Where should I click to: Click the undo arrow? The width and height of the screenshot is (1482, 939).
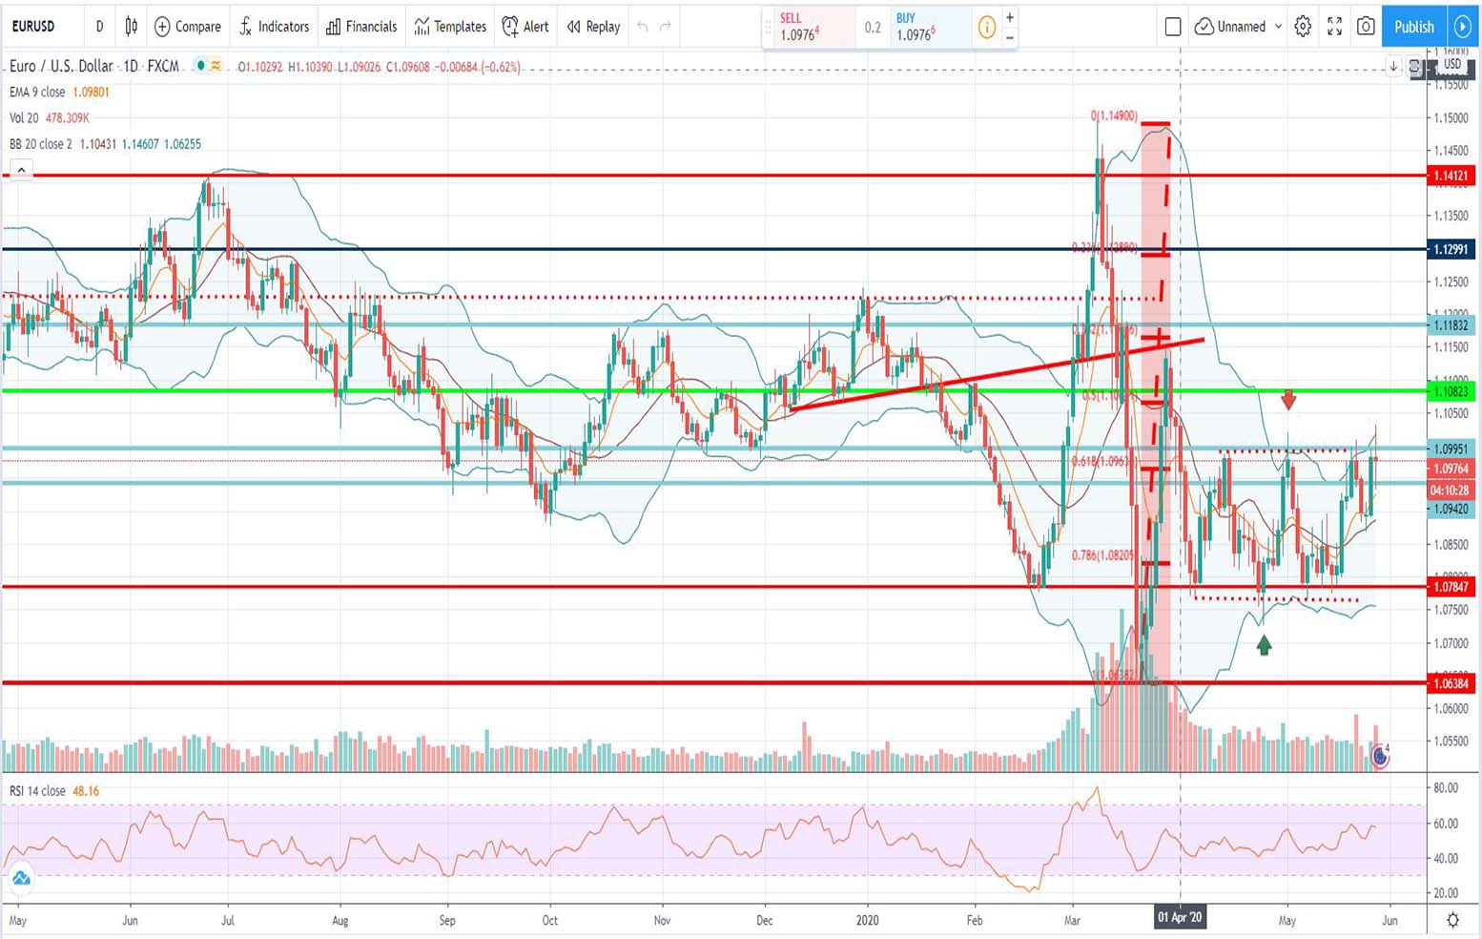(643, 27)
